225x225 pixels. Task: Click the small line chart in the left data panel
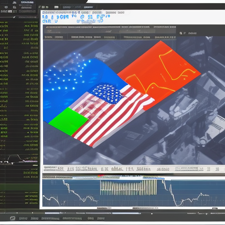click(x=19, y=159)
